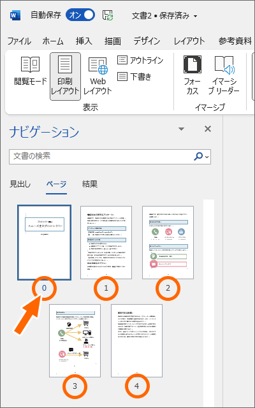Enable Focus mode (フォーカス)
The width and height of the screenshot is (255, 408).
point(193,75)
